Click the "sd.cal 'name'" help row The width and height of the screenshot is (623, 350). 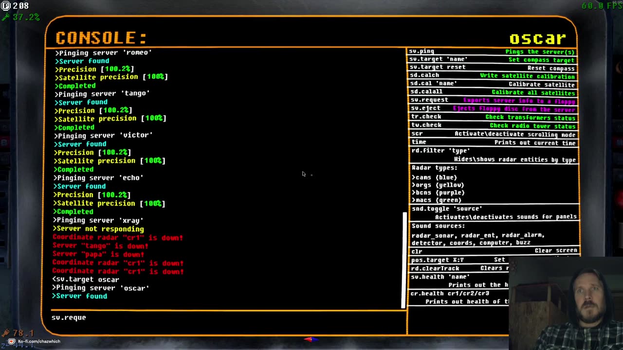pos(493,84)
